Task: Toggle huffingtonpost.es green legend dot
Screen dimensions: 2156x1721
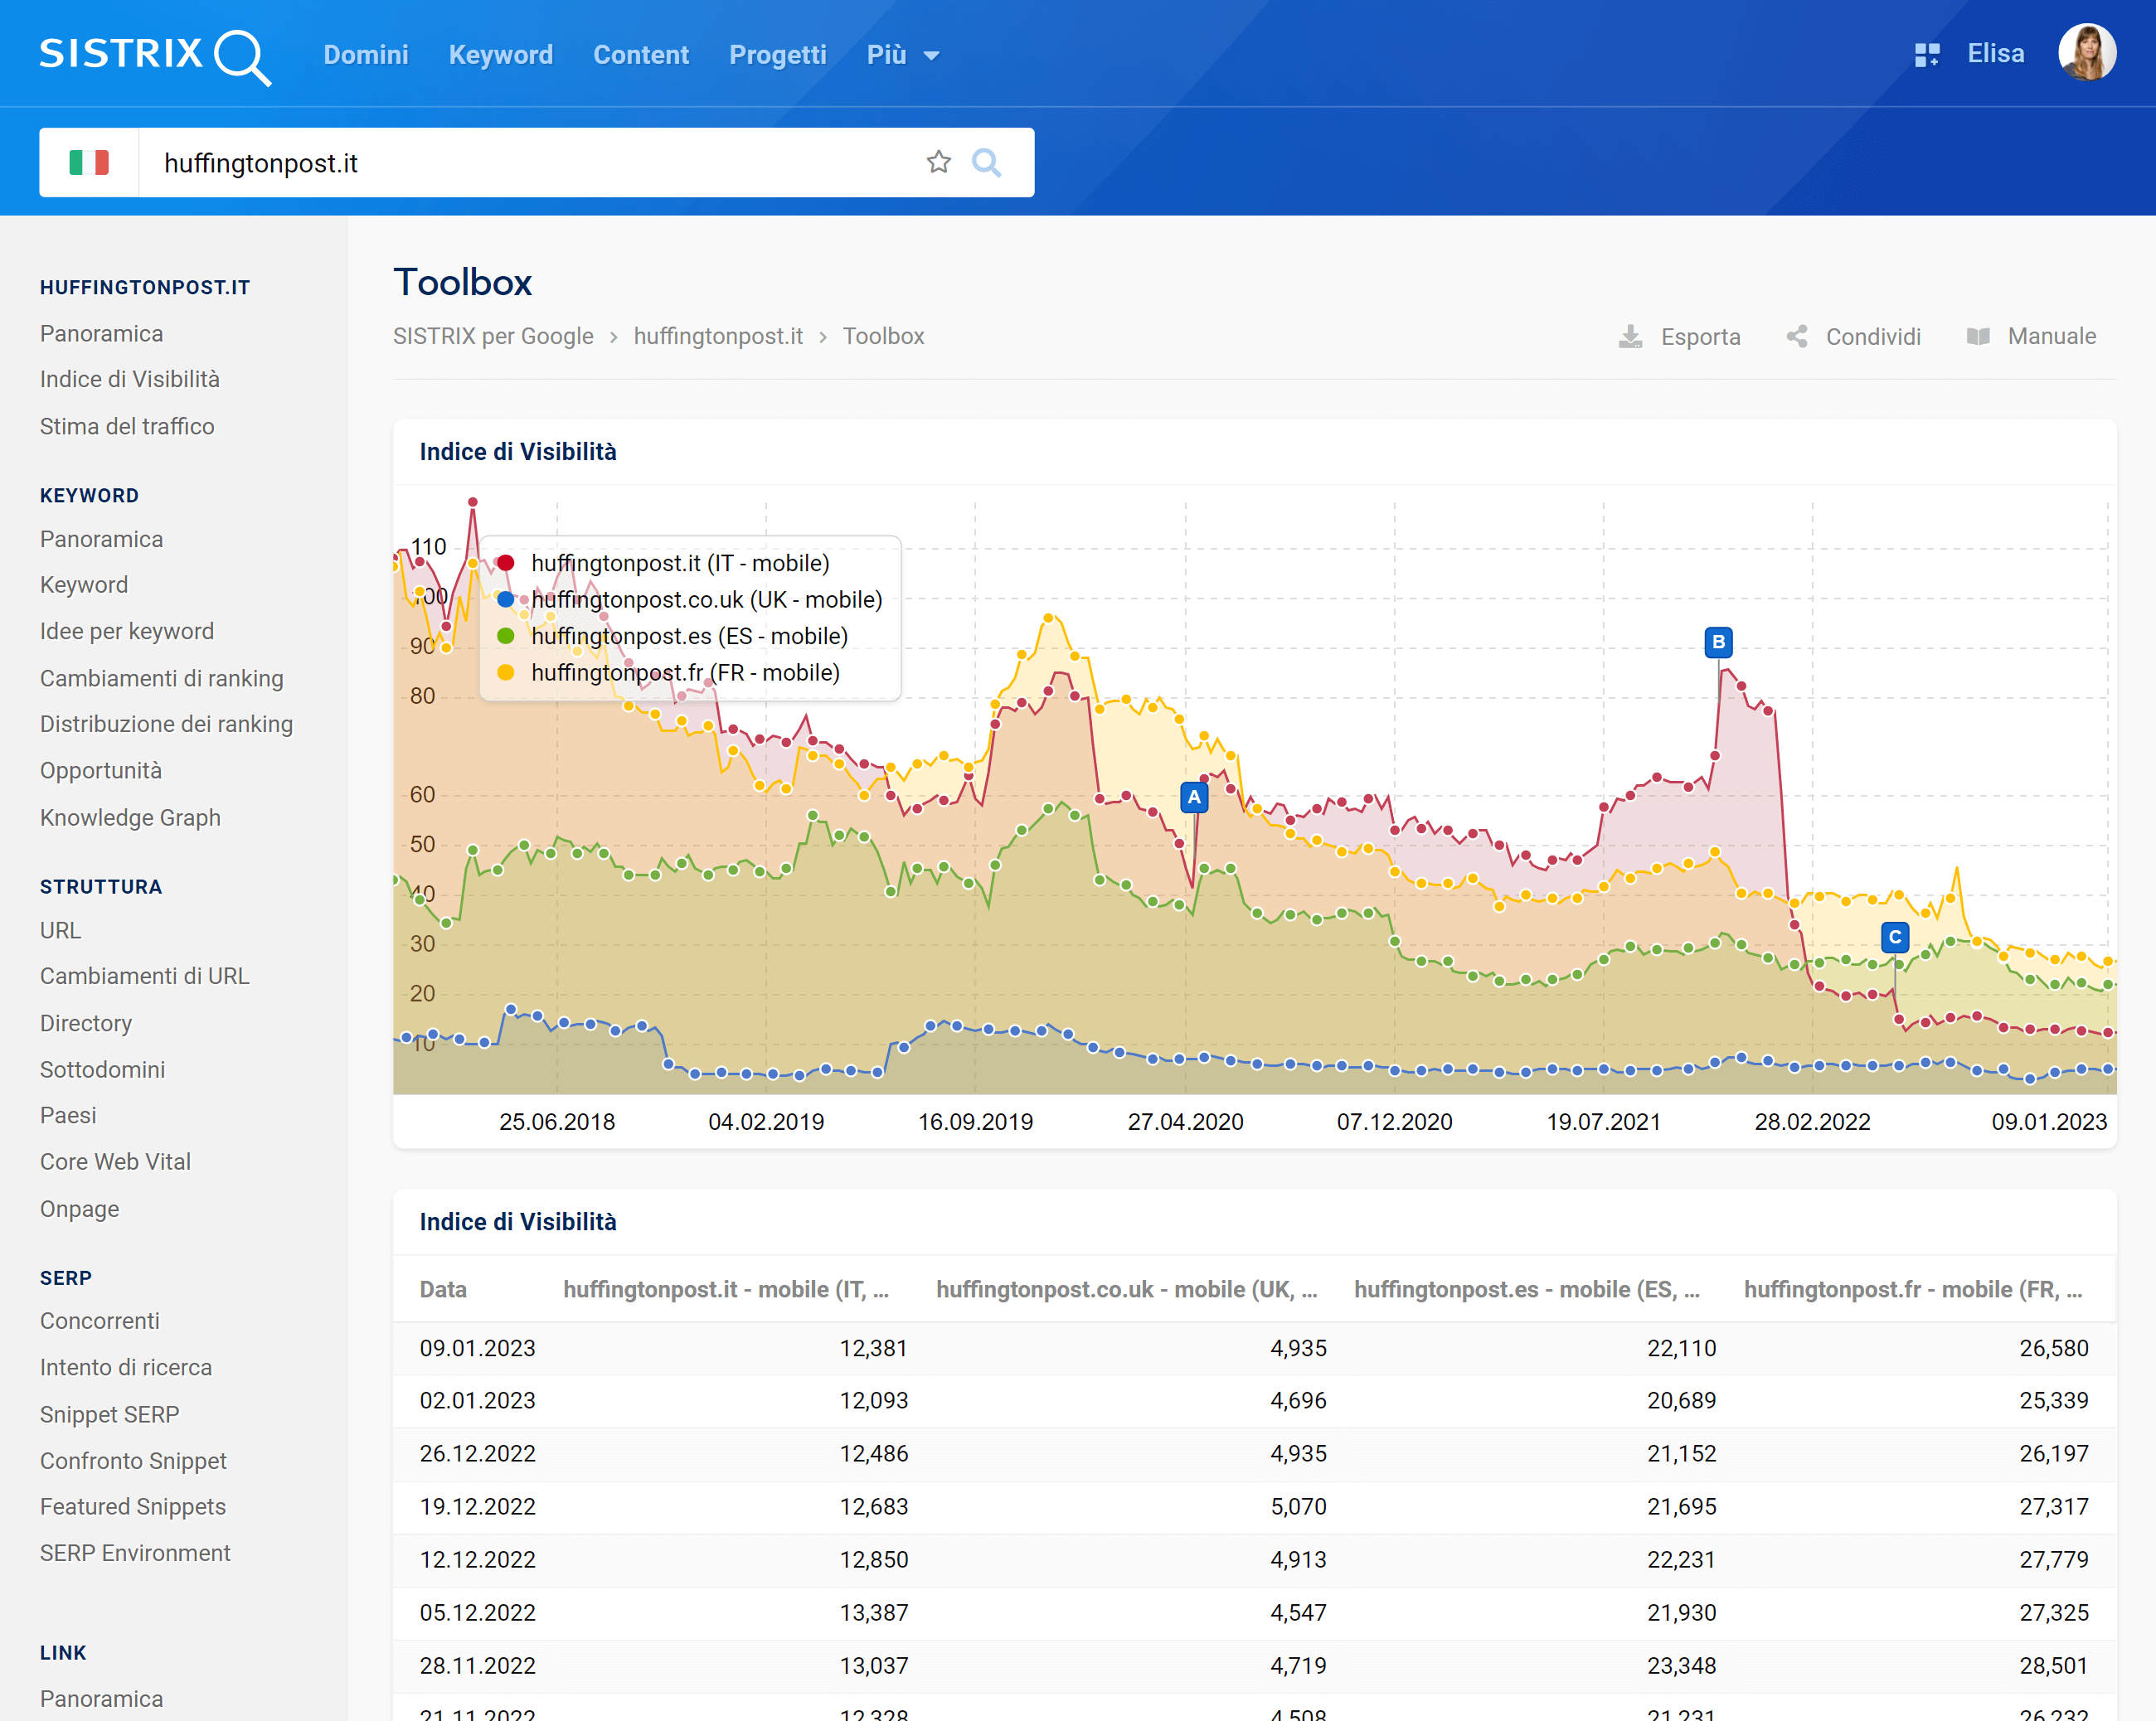Action: tap(506, 636)
